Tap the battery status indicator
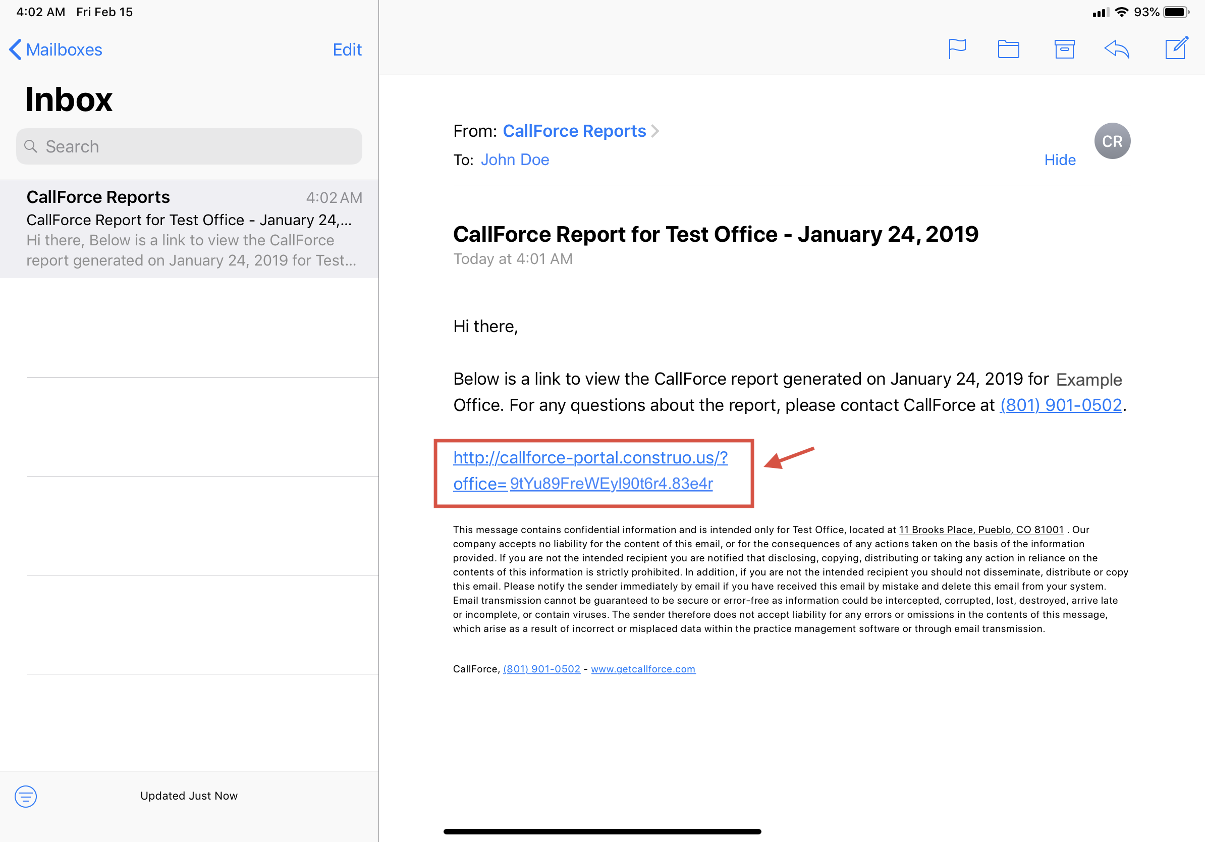Image resolution: width=1205 pixels, height=842 pixels. (x=1176, y=12)
